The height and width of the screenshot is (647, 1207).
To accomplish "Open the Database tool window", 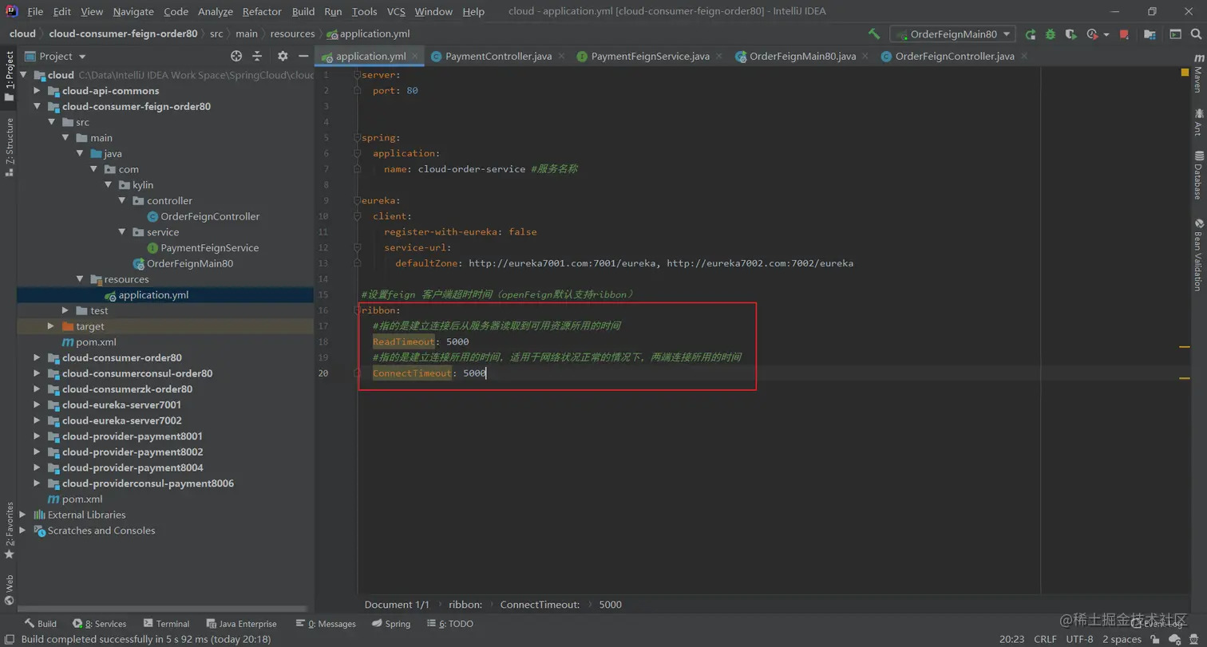I will [x=1198, y=175].
